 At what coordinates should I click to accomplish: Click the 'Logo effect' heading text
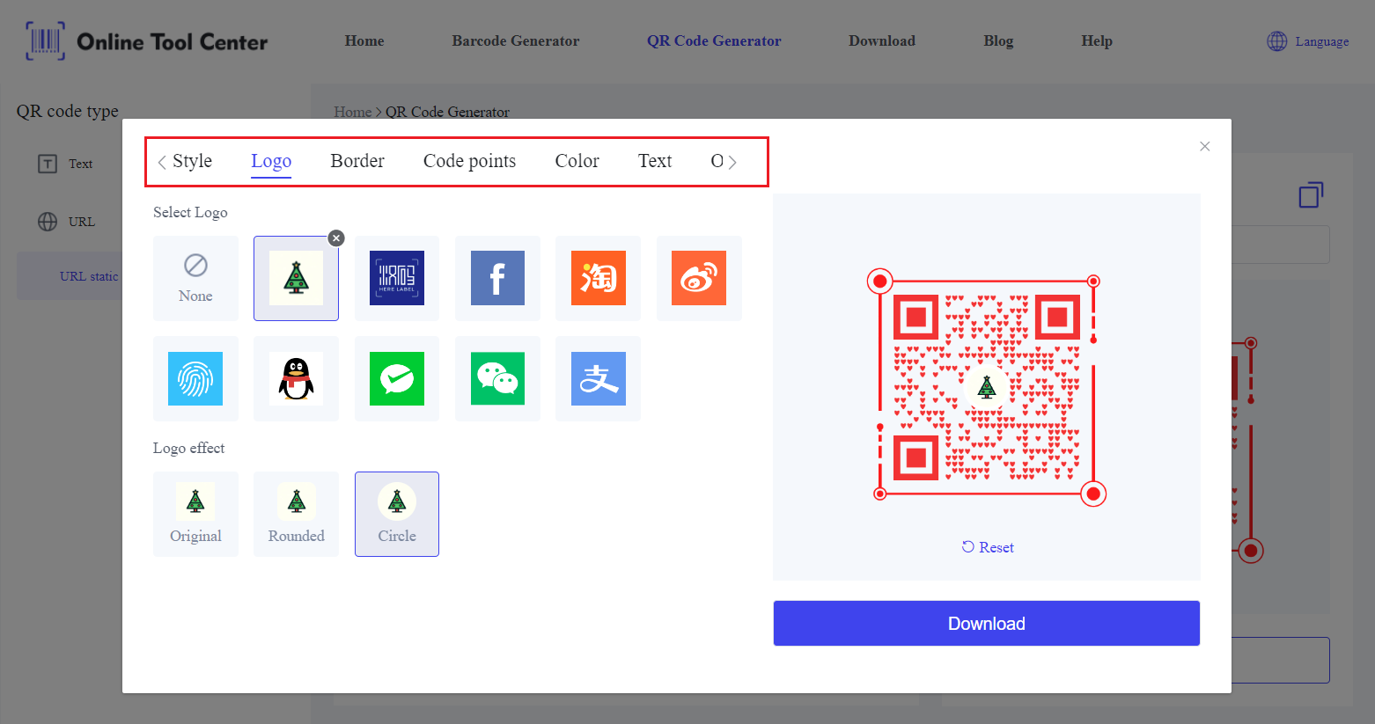pyautogui.click(x=188, y=448)
